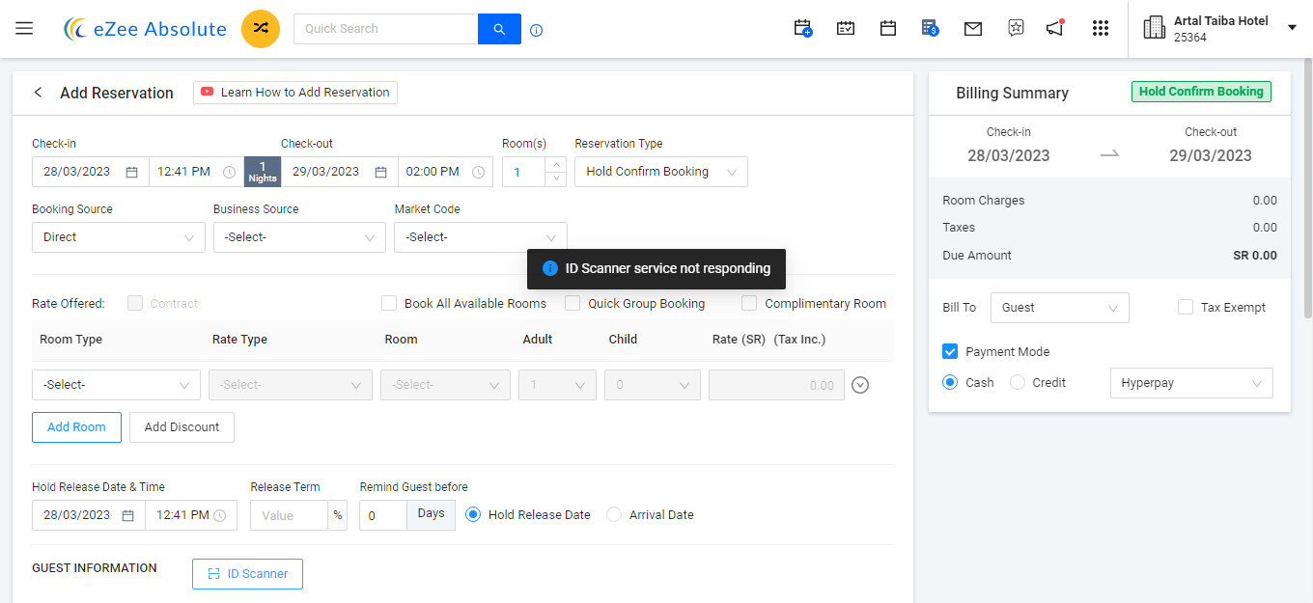Tick the Complimentary Room checkbox
This screenshot has width=1313, height=603.
click(x=749, y=303)
